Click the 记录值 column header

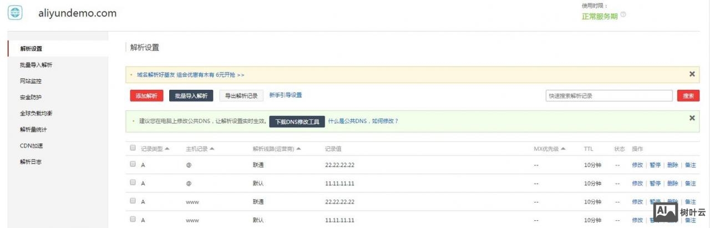coord(333,149)
